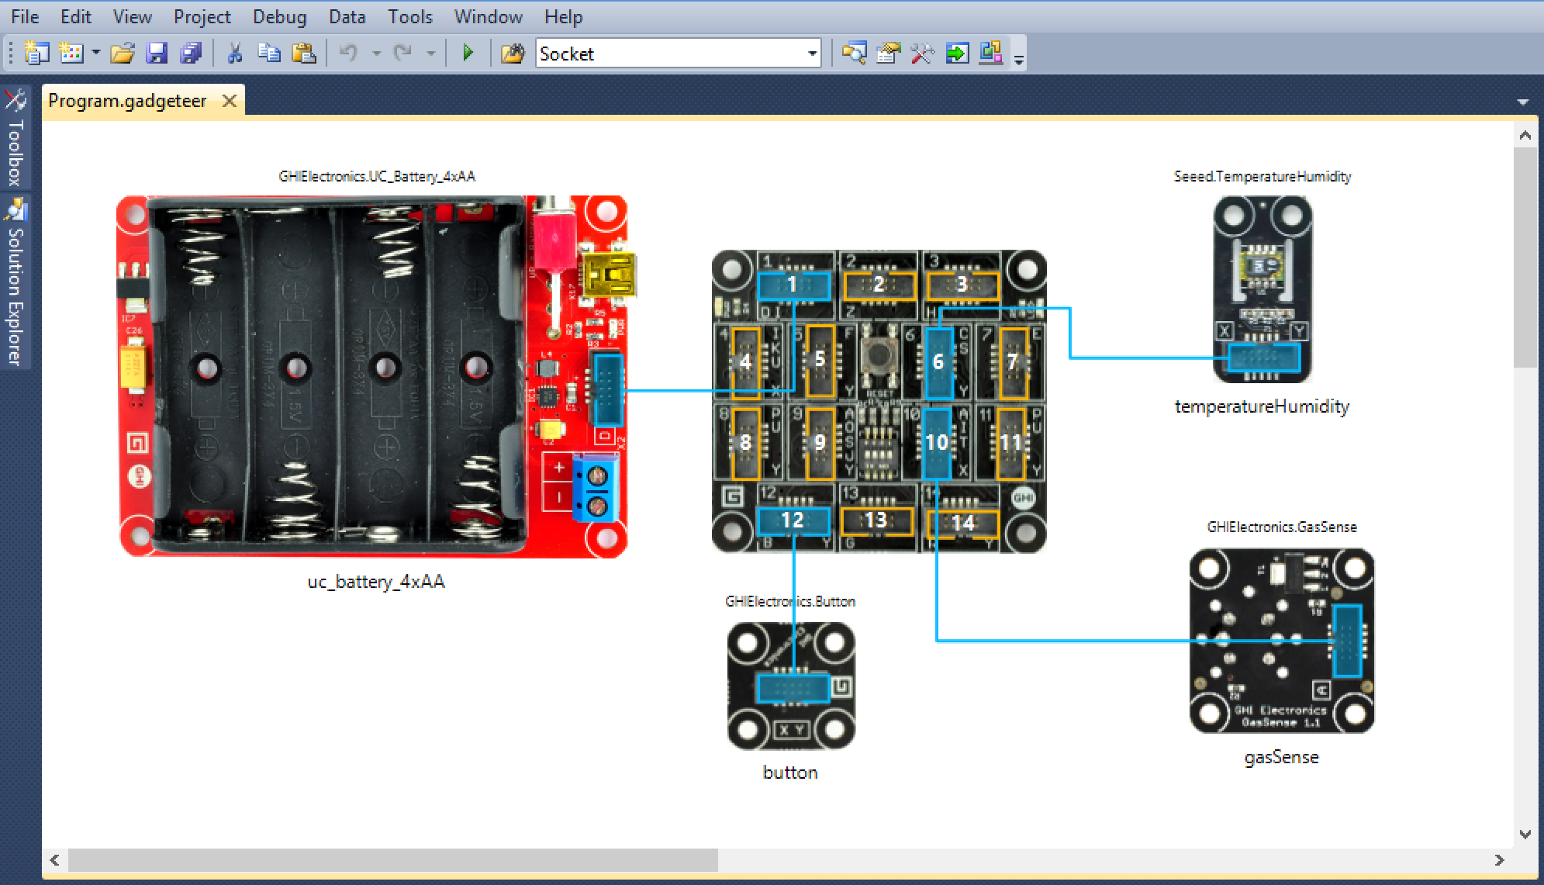Open the Help menu

(563, 16)
